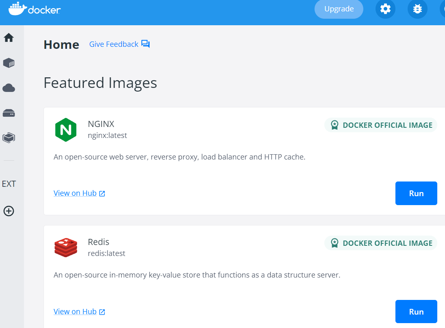Click the Redis logo icon
The height and width of the screenshot is (328, 445).
coord(66,247)
